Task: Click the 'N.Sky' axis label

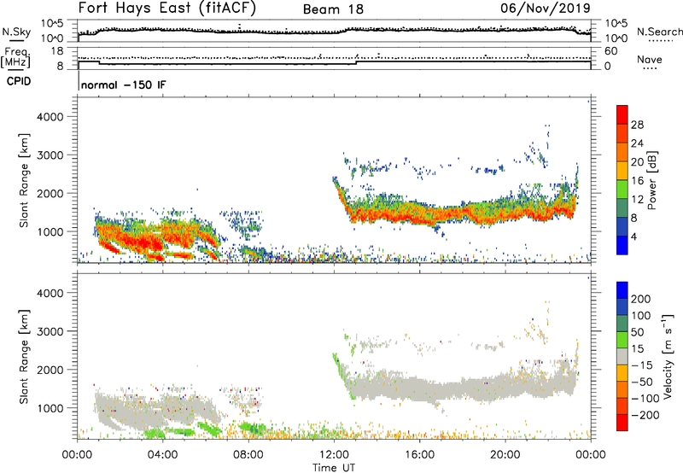Action: coord(16,32)
